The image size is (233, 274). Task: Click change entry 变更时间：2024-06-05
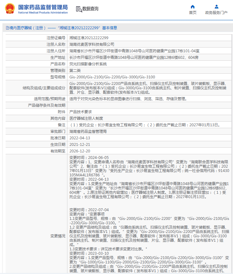[x=89, y=158]
